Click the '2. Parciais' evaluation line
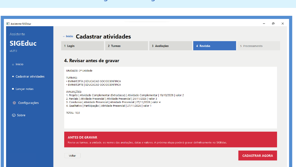 112,99
